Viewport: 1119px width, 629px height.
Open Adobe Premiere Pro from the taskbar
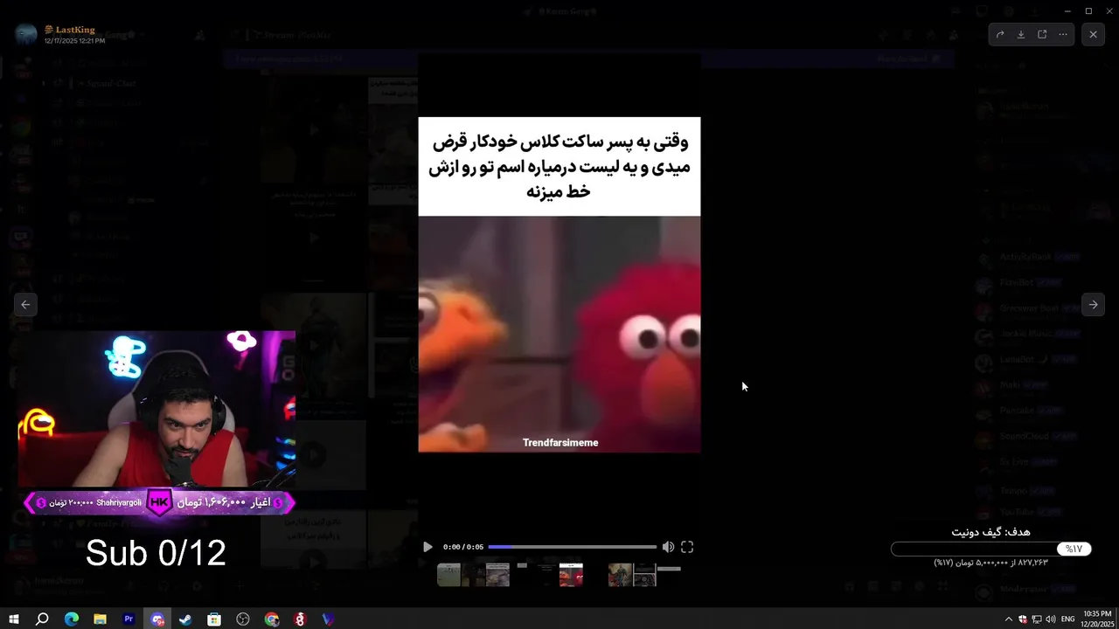(129, 619)
